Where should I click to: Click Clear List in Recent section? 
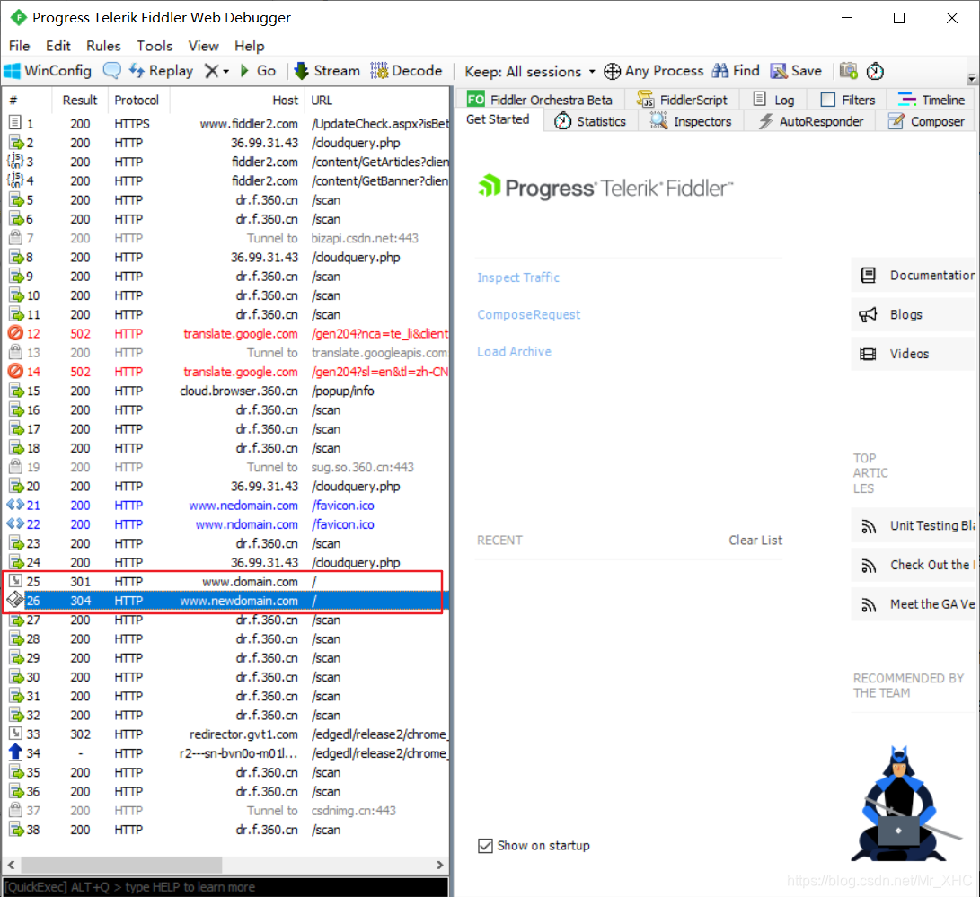[755, 541]
